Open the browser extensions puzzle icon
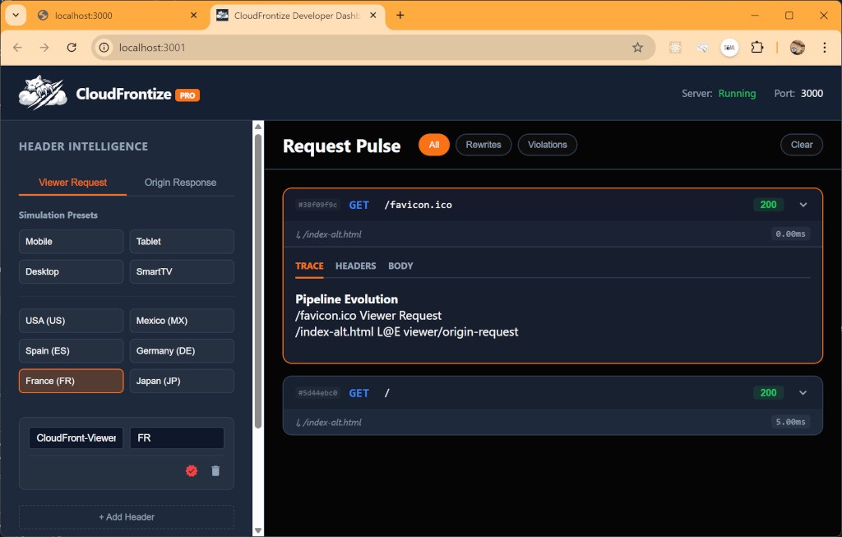842x537 pixels. [757, 47]
